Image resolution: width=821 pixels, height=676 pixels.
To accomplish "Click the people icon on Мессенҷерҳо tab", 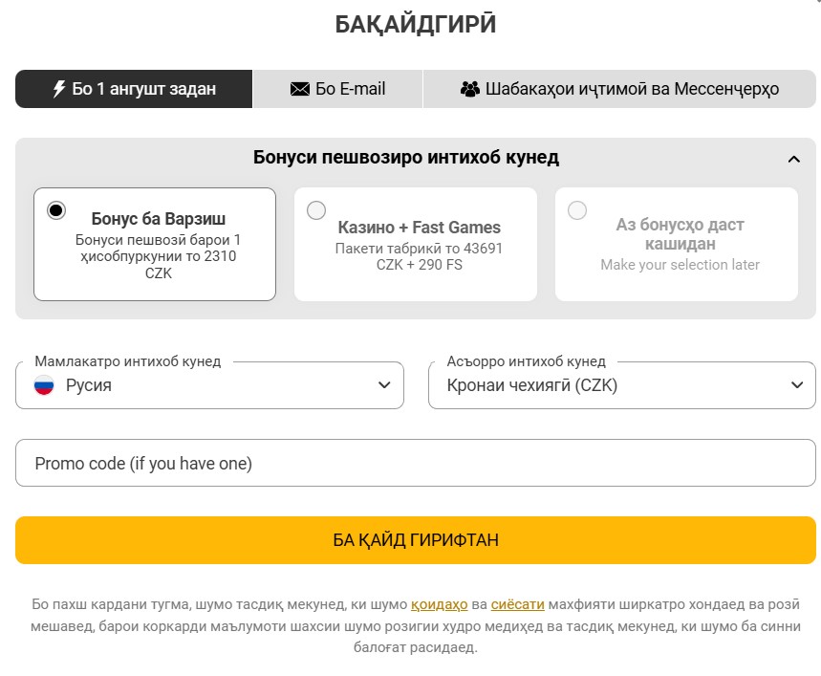I will (469, 88).
